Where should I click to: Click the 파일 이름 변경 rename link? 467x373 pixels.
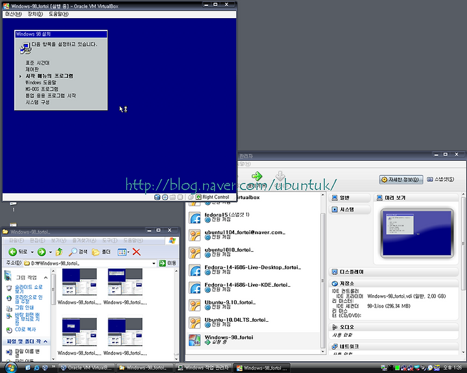pyautogui.click(x=27, y=354)
